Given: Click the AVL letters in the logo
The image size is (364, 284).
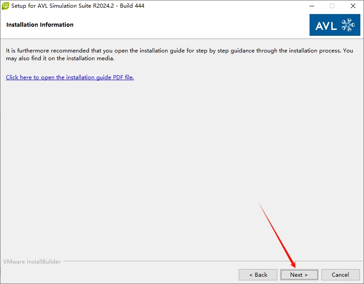Looking at the screenshot, I should (326, 26).
